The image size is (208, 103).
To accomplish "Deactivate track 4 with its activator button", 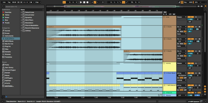I will 191,51.
